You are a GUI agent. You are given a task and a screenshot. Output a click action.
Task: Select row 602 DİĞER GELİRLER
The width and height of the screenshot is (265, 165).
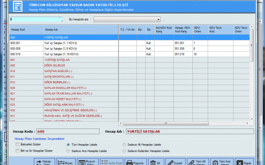pos(129,66)
